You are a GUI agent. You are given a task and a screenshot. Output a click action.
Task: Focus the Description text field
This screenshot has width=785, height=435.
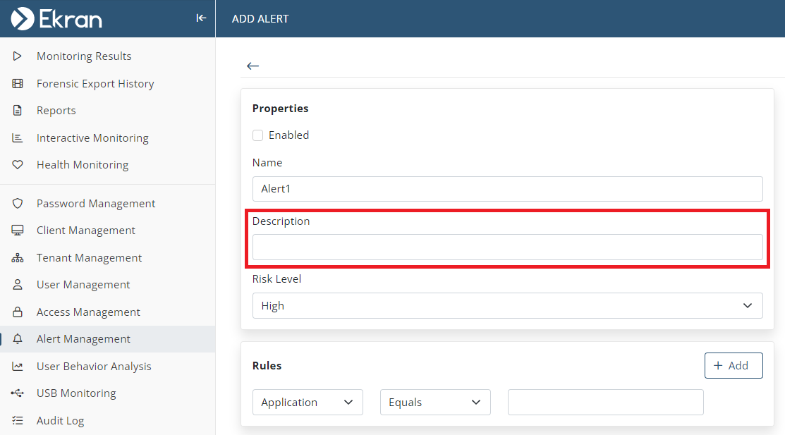[507, 247]
